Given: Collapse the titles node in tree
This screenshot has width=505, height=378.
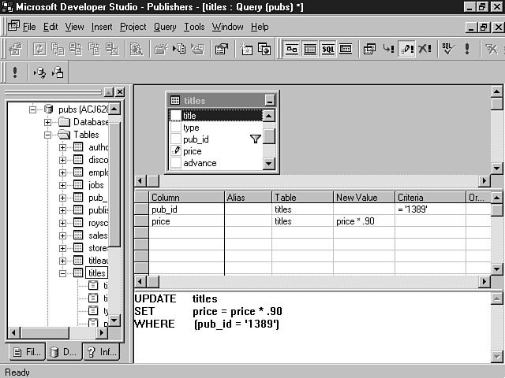Looking at the screenshot, I should pyautogui.click(x=63, y=273).
